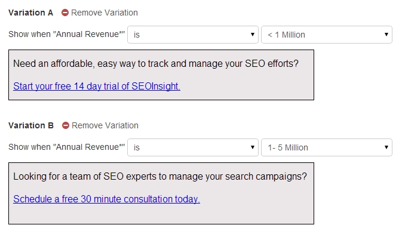Click the arrow of Variation A's 'is' dropdown
The image size is (399, 231).
click(253, 35)
